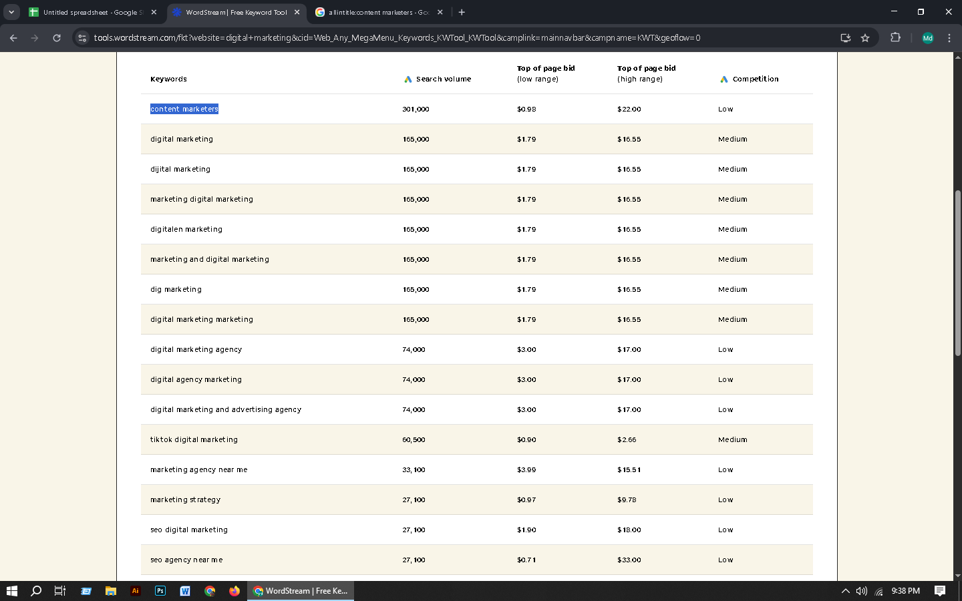Image resolution: width=962 pixels, height=601 pixels.
Task: Open File Explorer from taskbar
Action: pyautogui.click(x=111, y=591)
